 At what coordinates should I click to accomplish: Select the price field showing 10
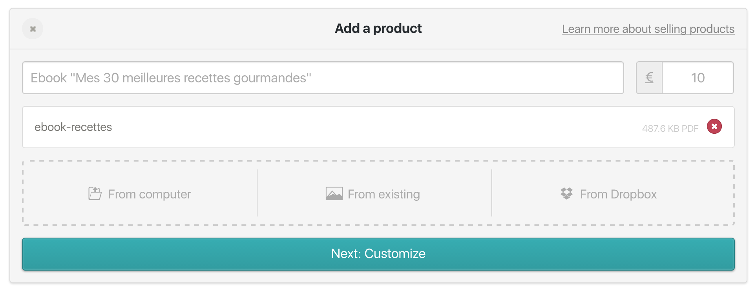[x=698, y=78]
